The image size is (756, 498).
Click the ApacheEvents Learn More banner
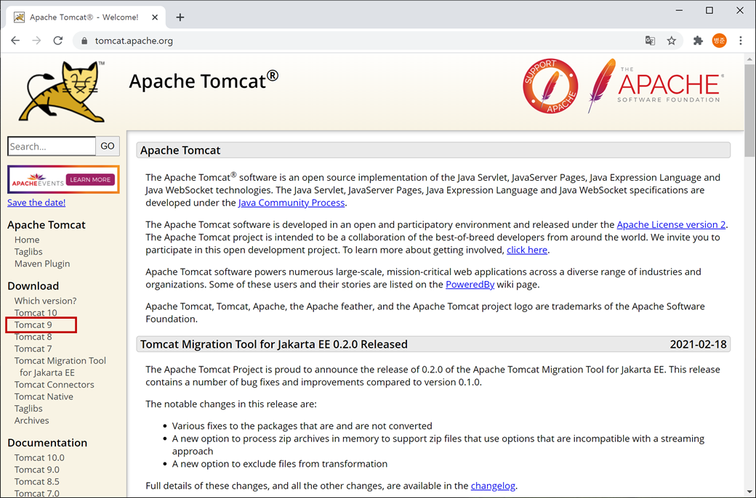[63, 179]
